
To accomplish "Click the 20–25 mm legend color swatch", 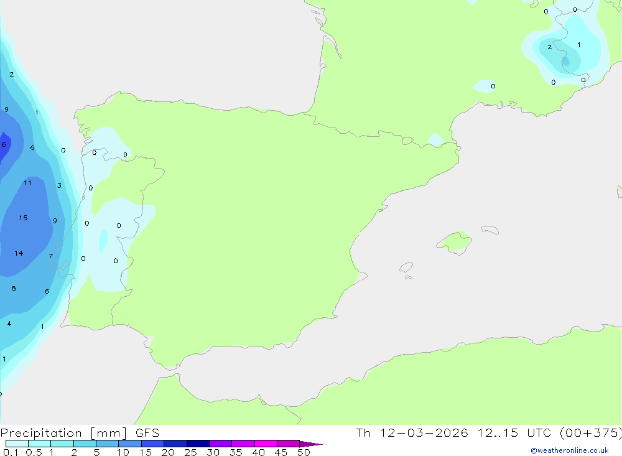I will [x=175, y=444].
